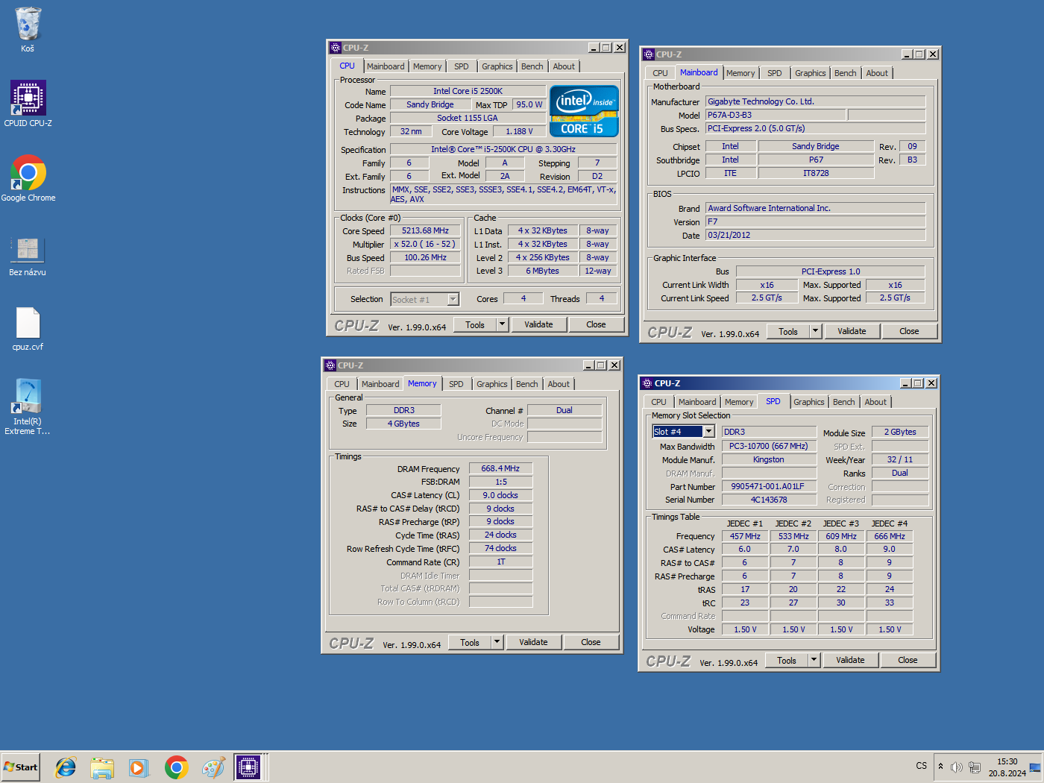This screenshot has width=1044, height=783.
Task: Click CPU-Z taskbar button
Action: [x=249, y=767]
